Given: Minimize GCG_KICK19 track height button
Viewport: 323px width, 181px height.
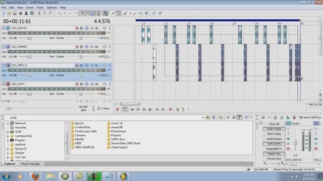Looking at the screenshot, I should (x=4, y=28).
